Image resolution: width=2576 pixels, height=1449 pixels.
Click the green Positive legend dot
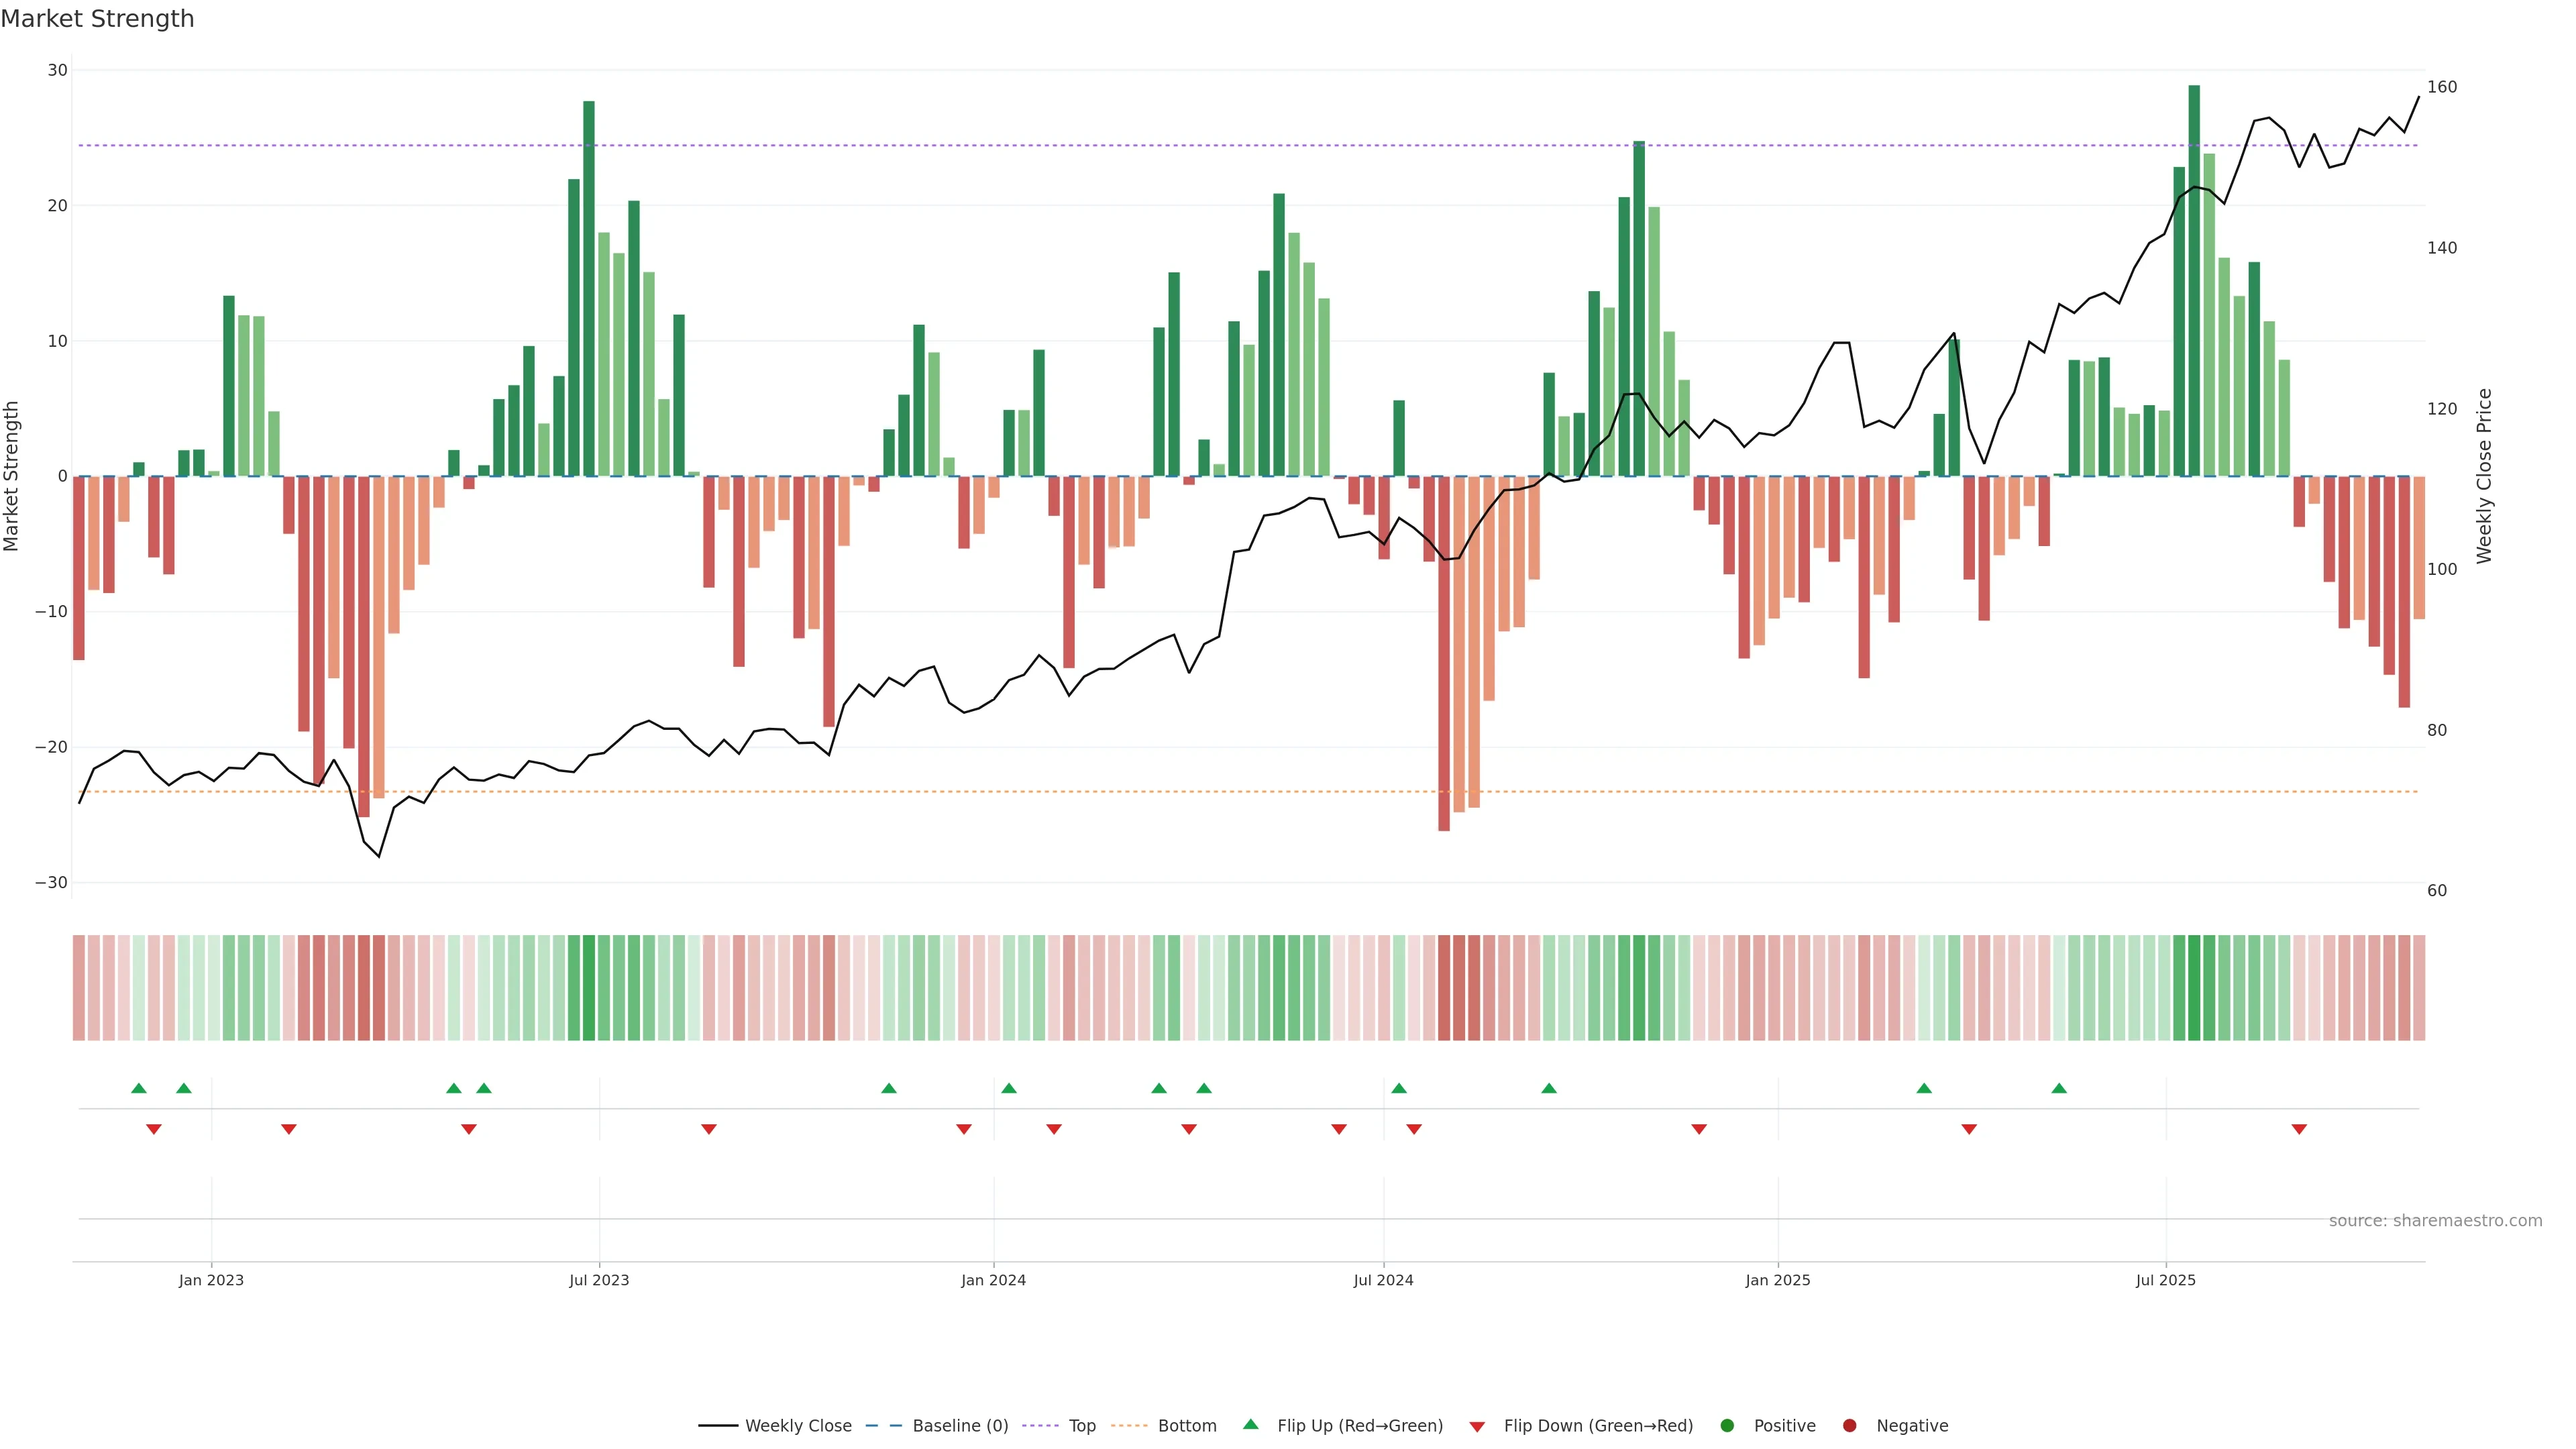pos(1727,1425)
